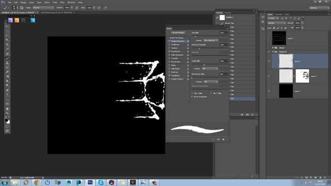Create new snapshot in History panel
Screen dimensions: 331x186
247,115
